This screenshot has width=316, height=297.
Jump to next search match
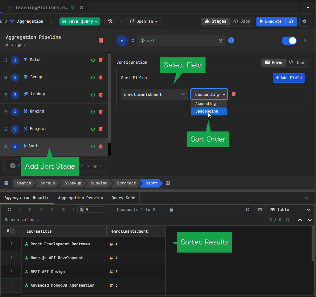click(x=310, y=220)
